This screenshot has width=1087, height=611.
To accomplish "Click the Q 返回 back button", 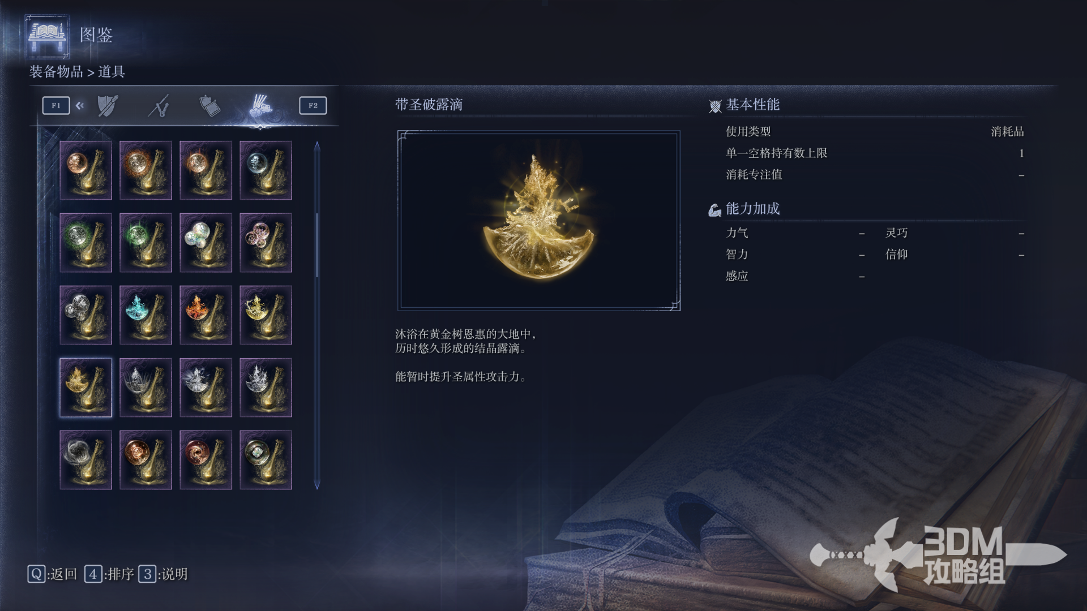I will click(52, 574).
